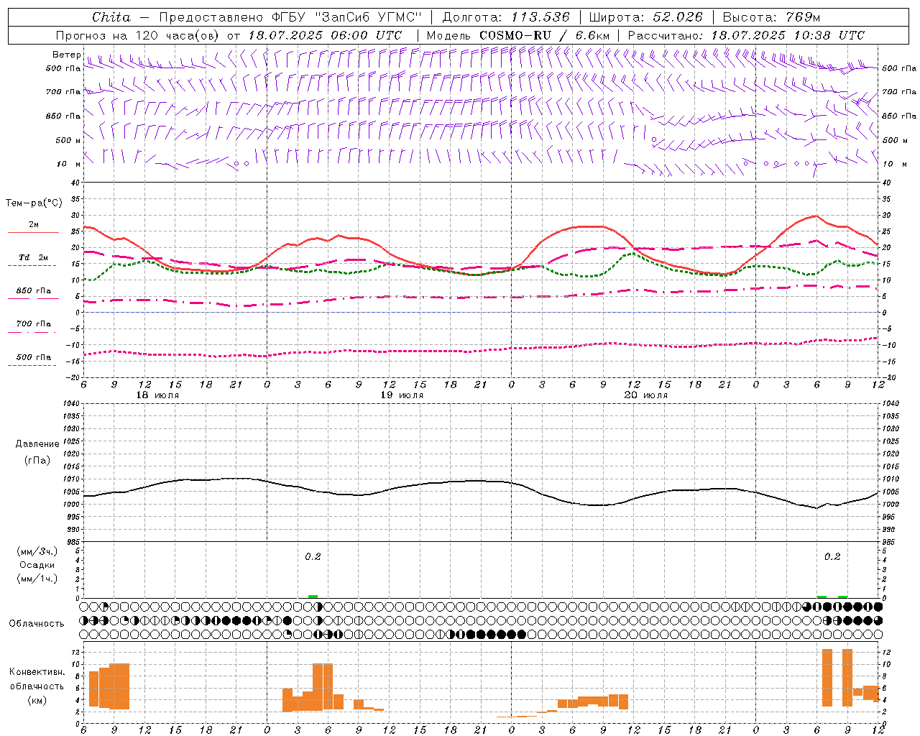This screenshot has height=736, width=920.
Task: Click the forecast start '18.07.2025 06:00 UTC'
Action: (325, 35)
